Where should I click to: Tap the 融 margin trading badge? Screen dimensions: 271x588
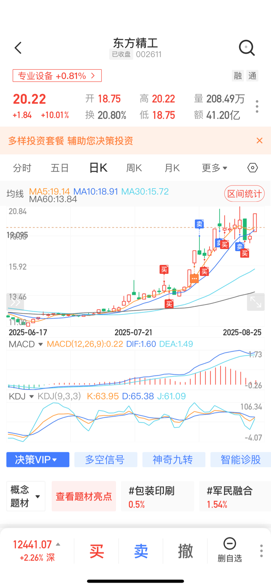pos(238,76)
